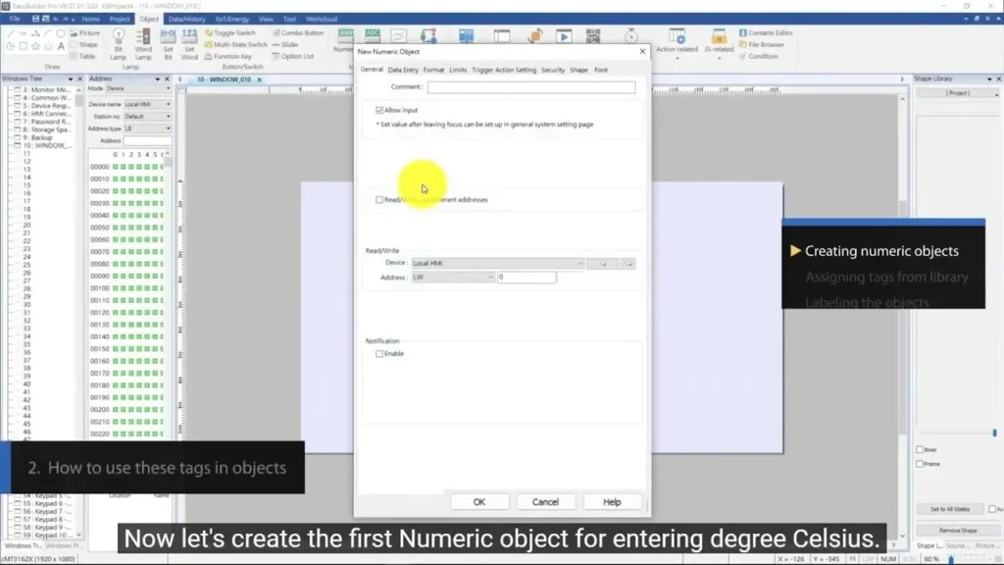This screenshot has width=1004, height=565.
Task: Switch to the Format tab
Action: 433,70
